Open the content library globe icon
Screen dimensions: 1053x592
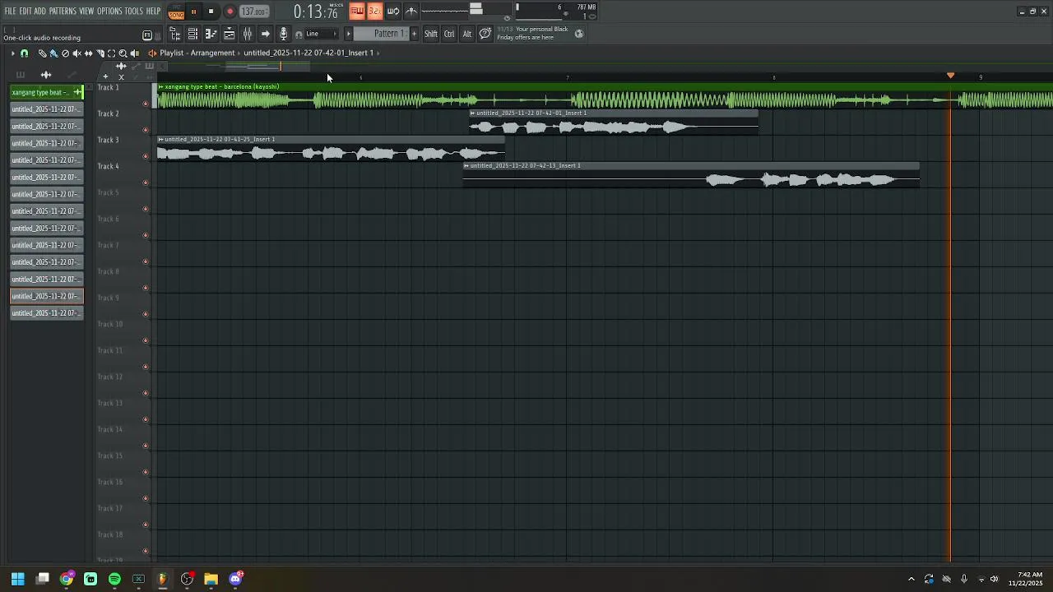(x=579, y=34)
